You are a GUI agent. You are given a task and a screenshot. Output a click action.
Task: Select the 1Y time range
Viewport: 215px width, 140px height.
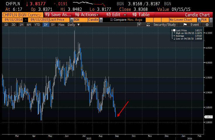point(45,25)
